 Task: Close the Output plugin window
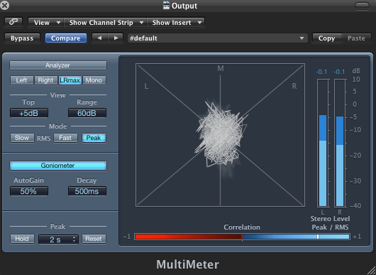4,5
